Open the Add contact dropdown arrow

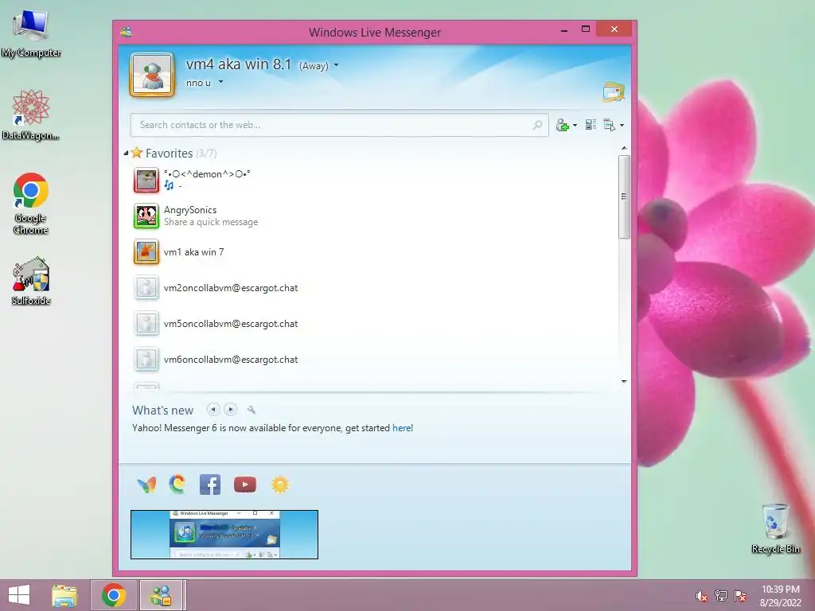click(x=575, y=125)
